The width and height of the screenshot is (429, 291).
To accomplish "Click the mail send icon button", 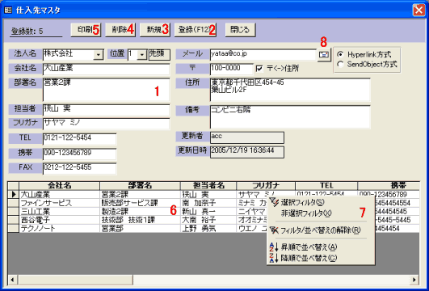I will coord(324,55).
